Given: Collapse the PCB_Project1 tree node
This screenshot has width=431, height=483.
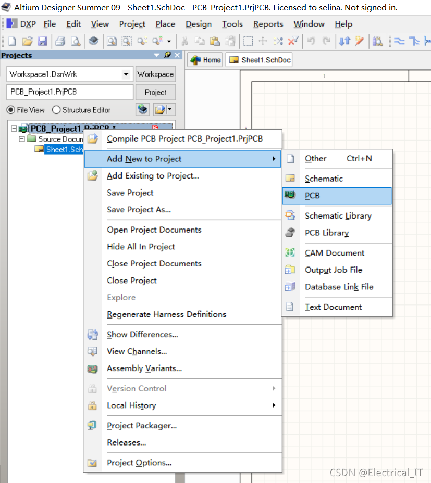Looking at the screenshot, I should tap(14, 129).
